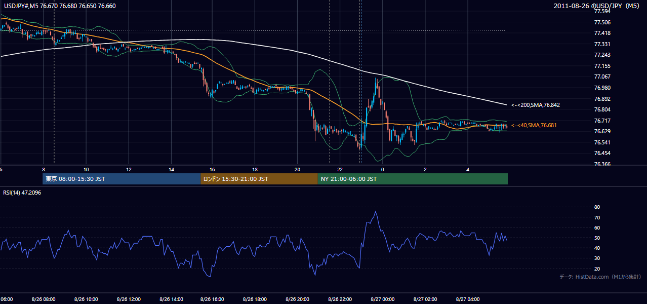647x304 pixels.
Task: Click price axis value 76.804
Action: pyautogui.click(x=602, y=109)
